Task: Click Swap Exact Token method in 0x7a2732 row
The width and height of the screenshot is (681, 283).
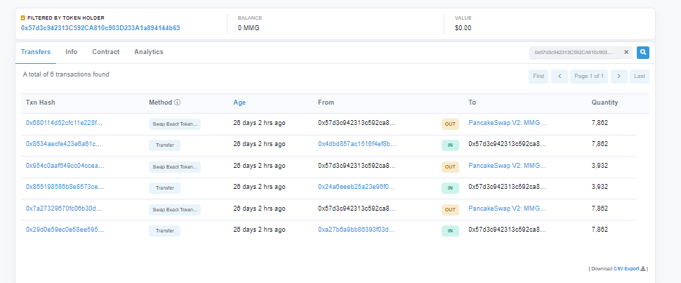Action: pyautogui.click(x=175, y=209)
